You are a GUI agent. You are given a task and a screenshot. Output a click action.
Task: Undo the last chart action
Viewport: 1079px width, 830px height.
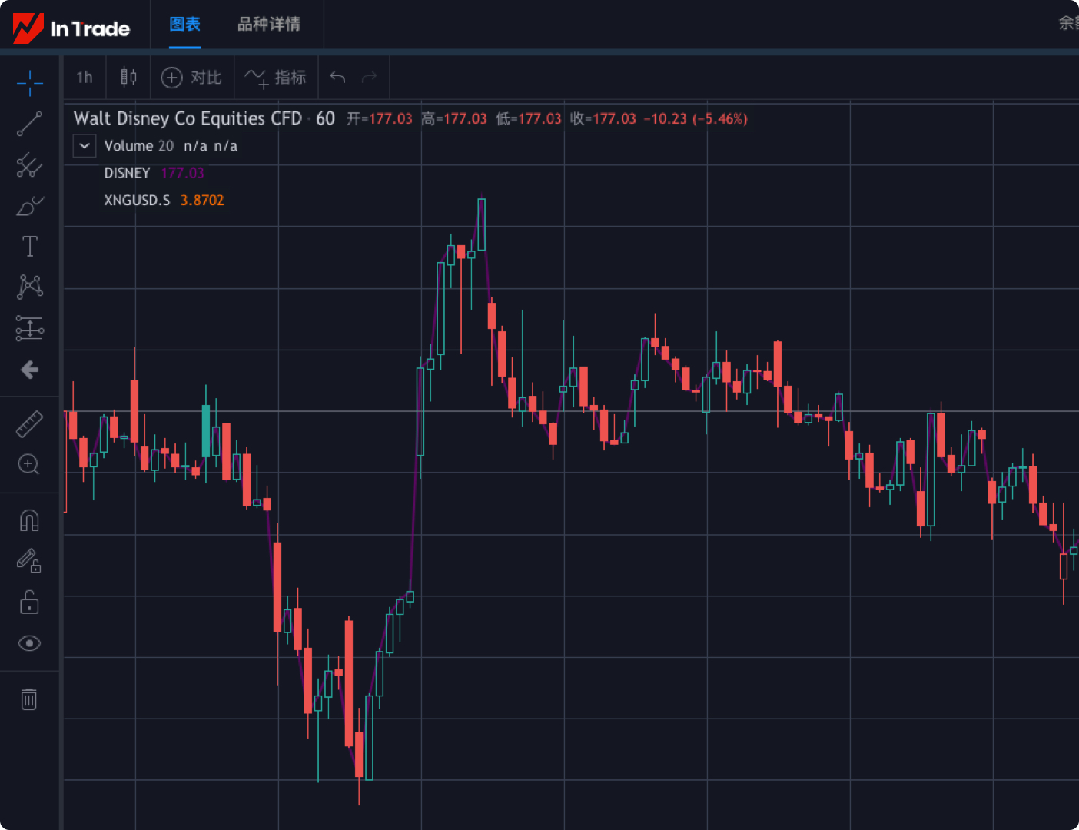[x=337, y=77]
